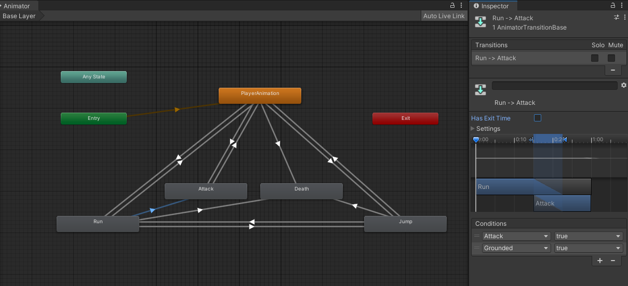The image size is (628, 286).
Task: Remove the selected condition with the minus icon
Action: (612, 261)
